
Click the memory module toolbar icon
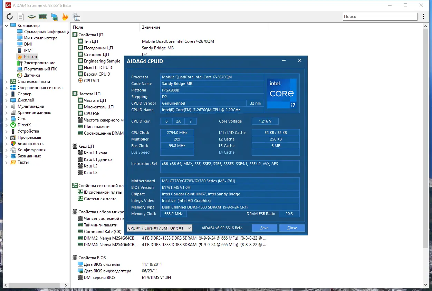point(42,17)
